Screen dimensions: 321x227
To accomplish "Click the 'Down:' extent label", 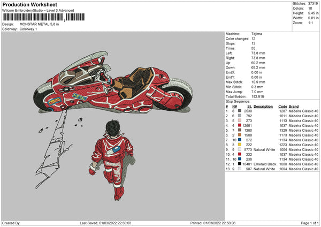I will pyautogui.click(x=230, y=67).
